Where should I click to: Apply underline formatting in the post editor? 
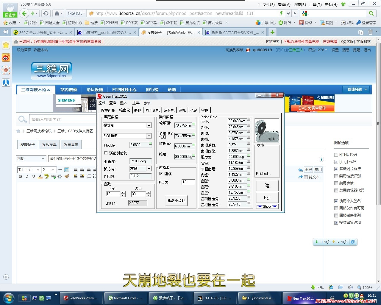pyautogui.click(x=34, y=176)
